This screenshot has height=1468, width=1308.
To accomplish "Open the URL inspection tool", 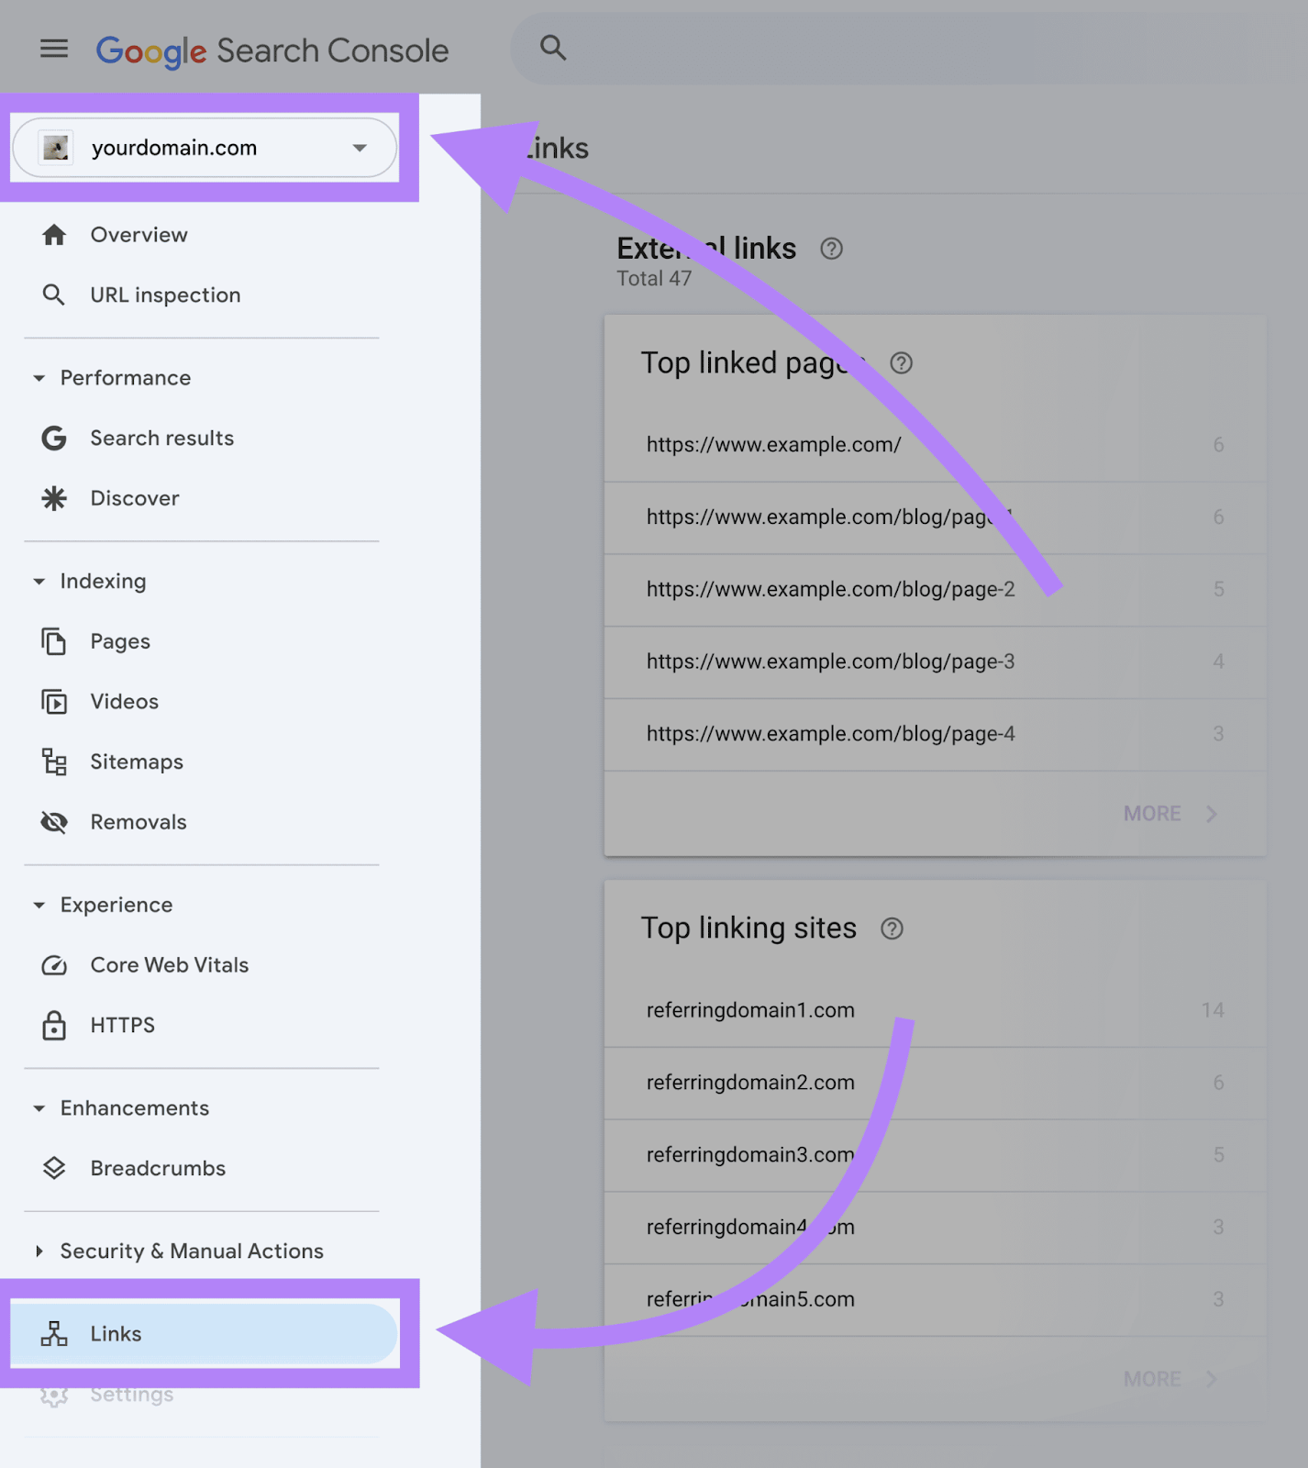I will (164, 295).
